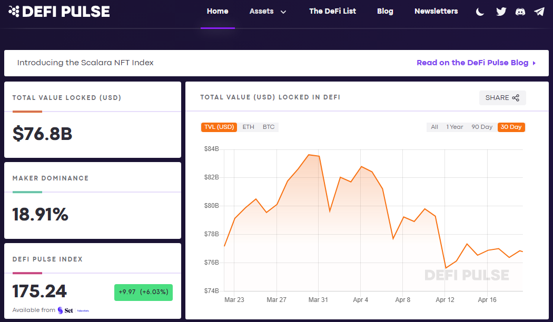Click the Apr 16 x-axis label
Screen dimensions: 553x322
coord(487,300)
